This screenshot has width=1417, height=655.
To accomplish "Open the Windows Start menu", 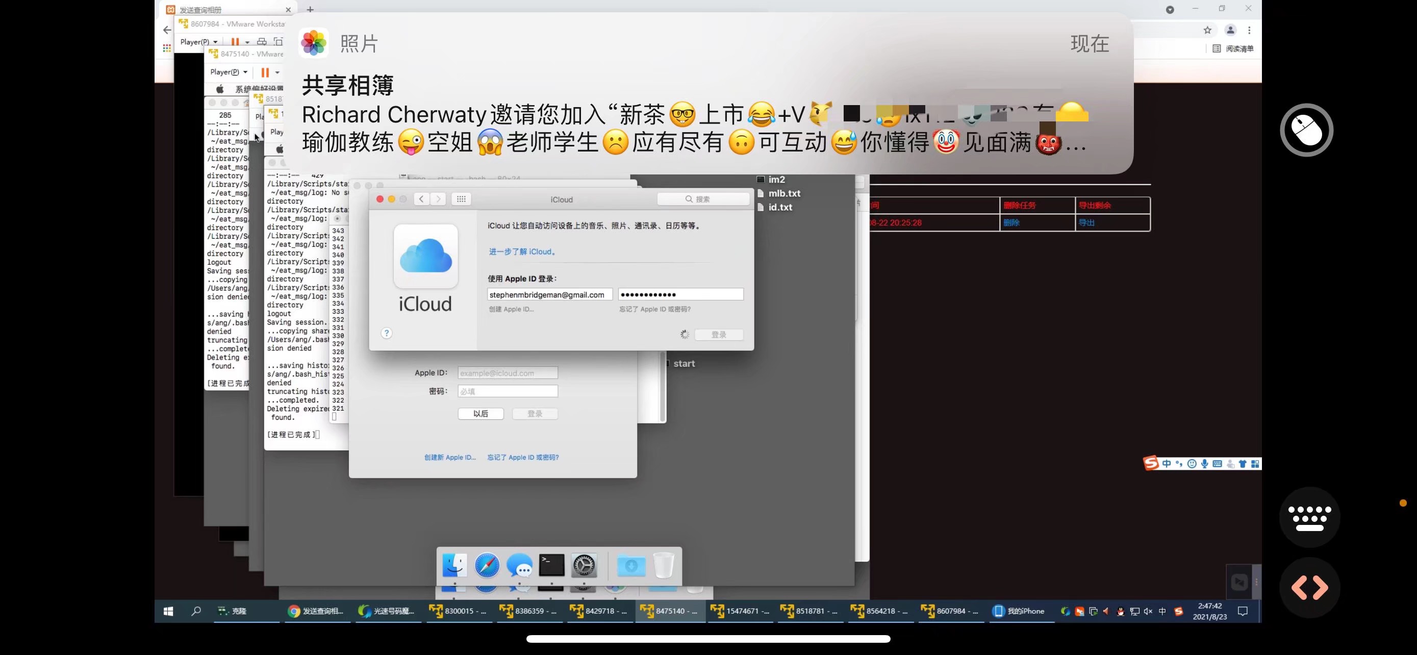I will point(169,611).
